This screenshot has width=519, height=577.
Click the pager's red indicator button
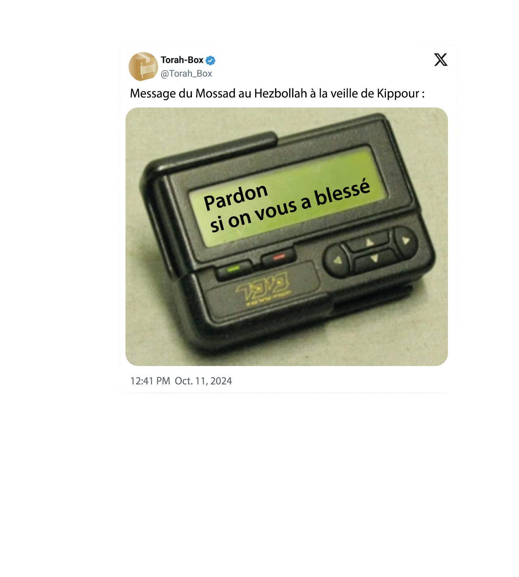click(279, 257)
